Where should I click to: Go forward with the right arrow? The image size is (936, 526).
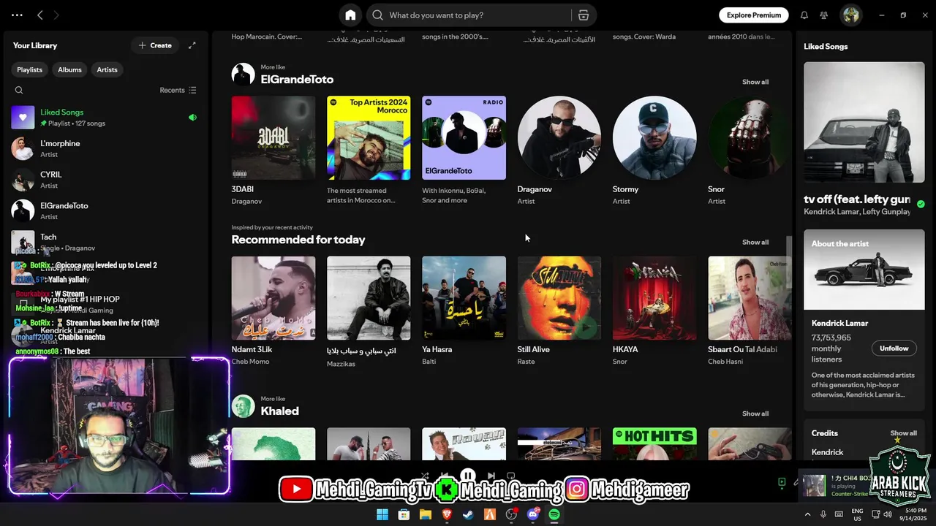56,15
